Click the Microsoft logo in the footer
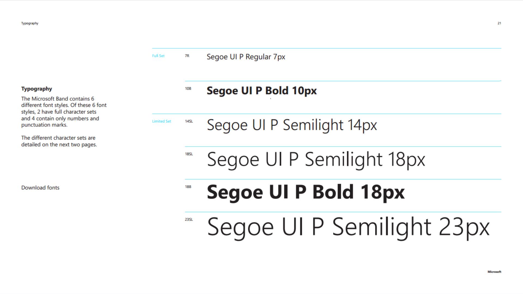 (494, 272)
